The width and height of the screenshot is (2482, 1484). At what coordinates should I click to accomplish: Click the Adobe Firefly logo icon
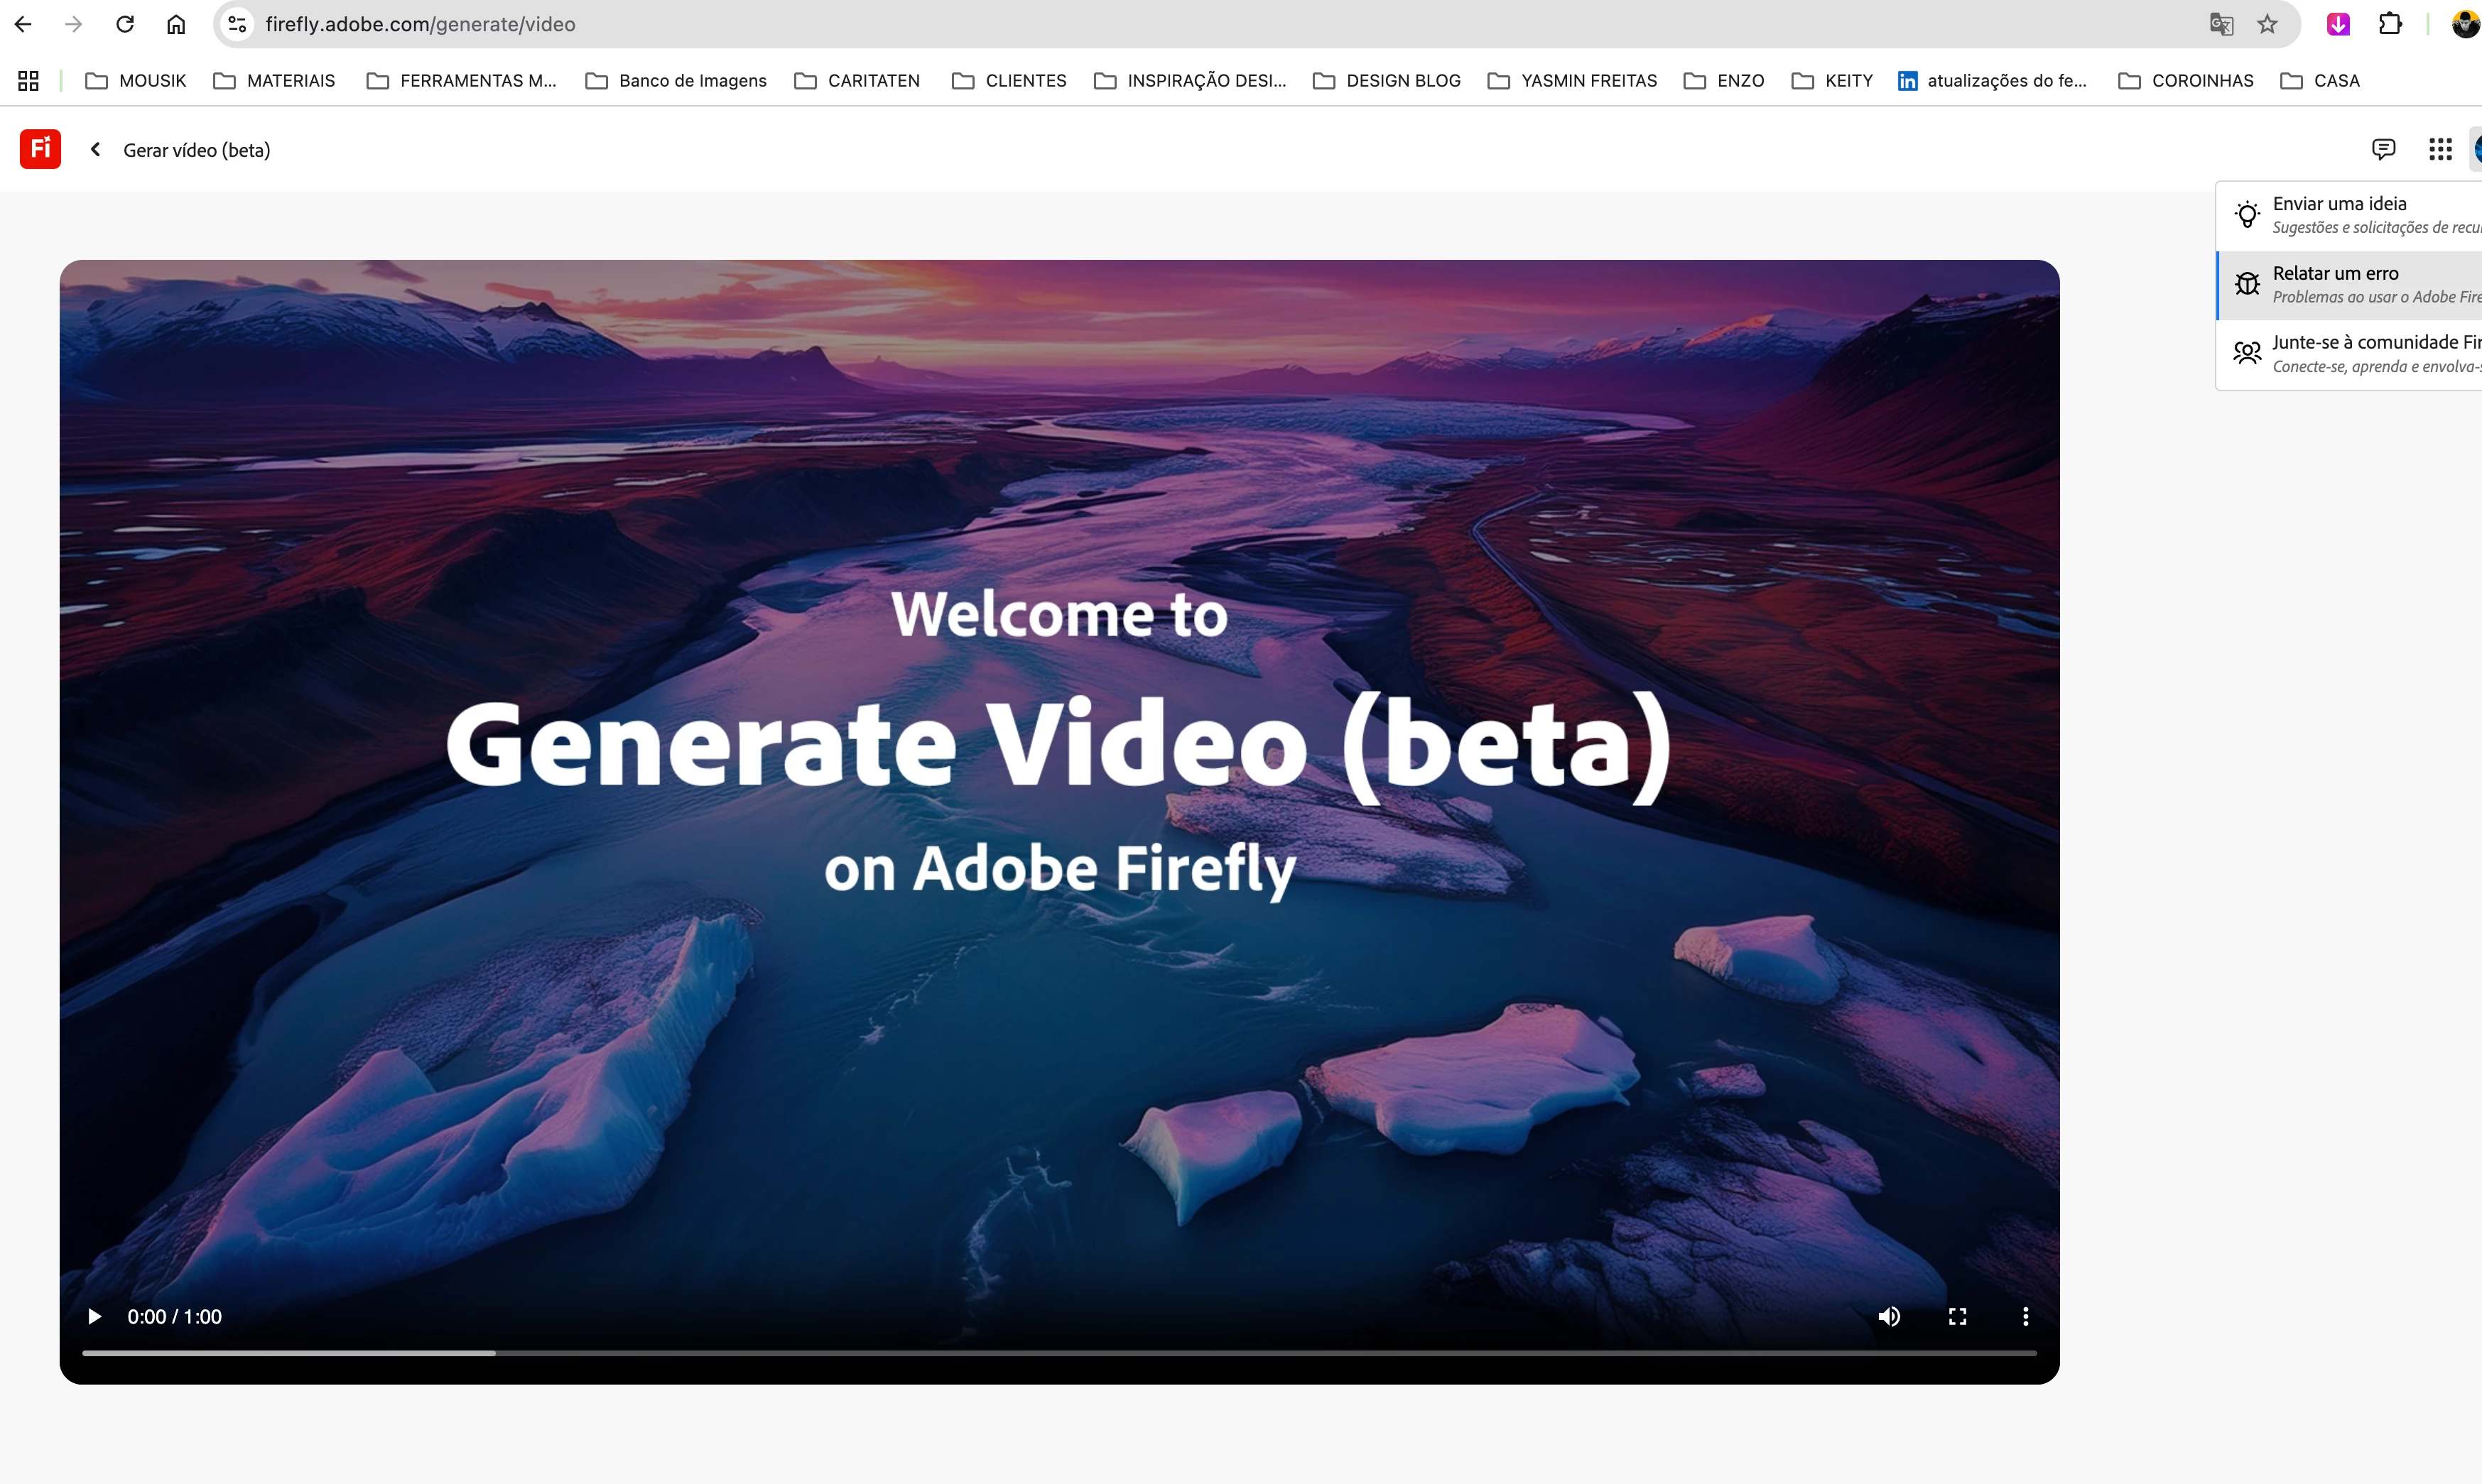coord(40,149)
